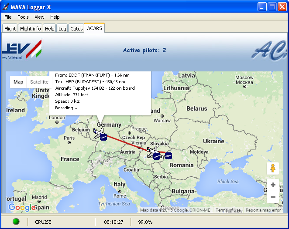
Task: Switch to the Help tab
Action: [49, 29]
